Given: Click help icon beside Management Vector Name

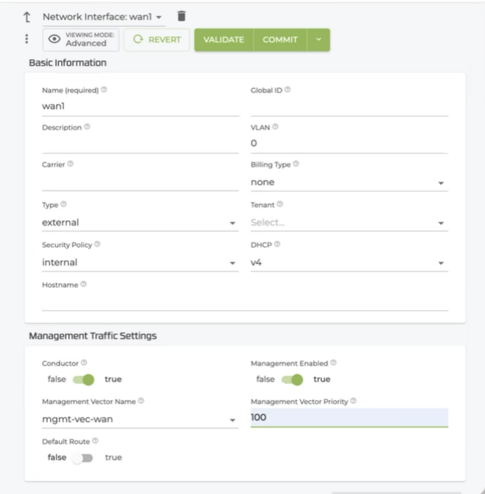Looking at the screenshot, I should click(x=141, y=401).
